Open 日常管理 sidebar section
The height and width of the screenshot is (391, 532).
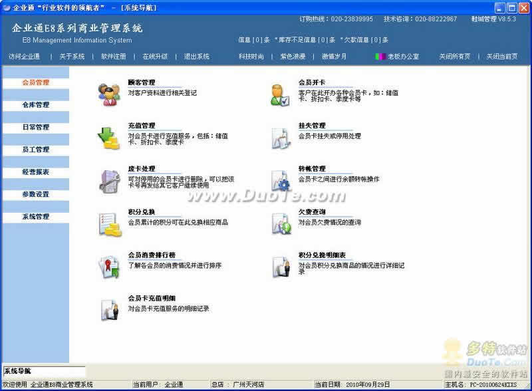click(36, 127)
